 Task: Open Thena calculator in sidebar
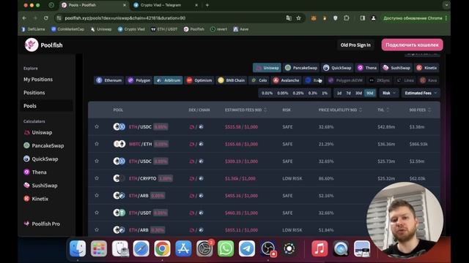point(35,172)
